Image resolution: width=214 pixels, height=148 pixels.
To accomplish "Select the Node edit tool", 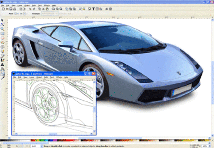I will (2, 25).
